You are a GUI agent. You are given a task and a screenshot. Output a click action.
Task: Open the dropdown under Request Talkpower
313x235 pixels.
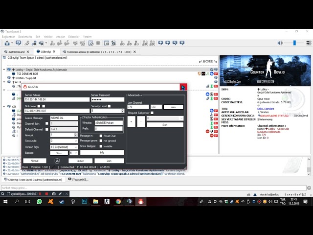click(x=165, y=118)
